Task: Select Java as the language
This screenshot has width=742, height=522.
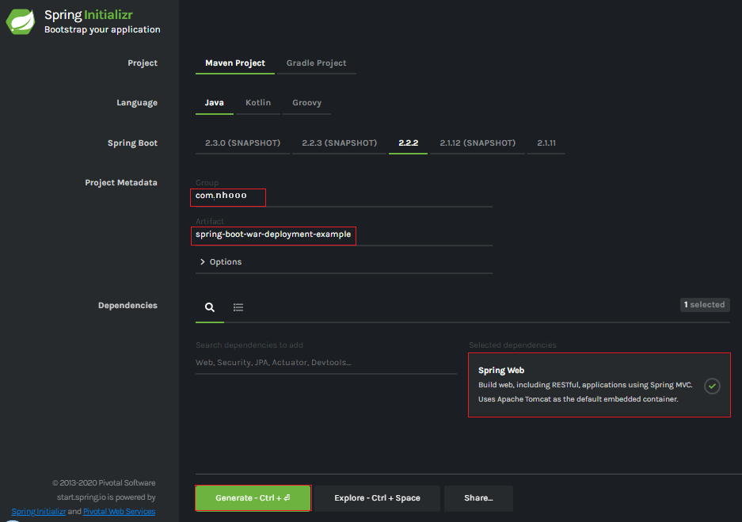Action: [x=215, y=103]
